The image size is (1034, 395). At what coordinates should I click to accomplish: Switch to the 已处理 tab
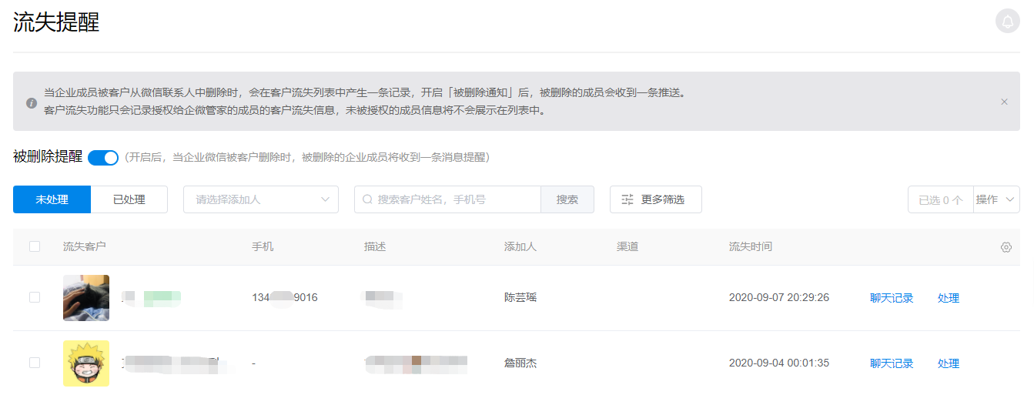click(x=129, y=199)
